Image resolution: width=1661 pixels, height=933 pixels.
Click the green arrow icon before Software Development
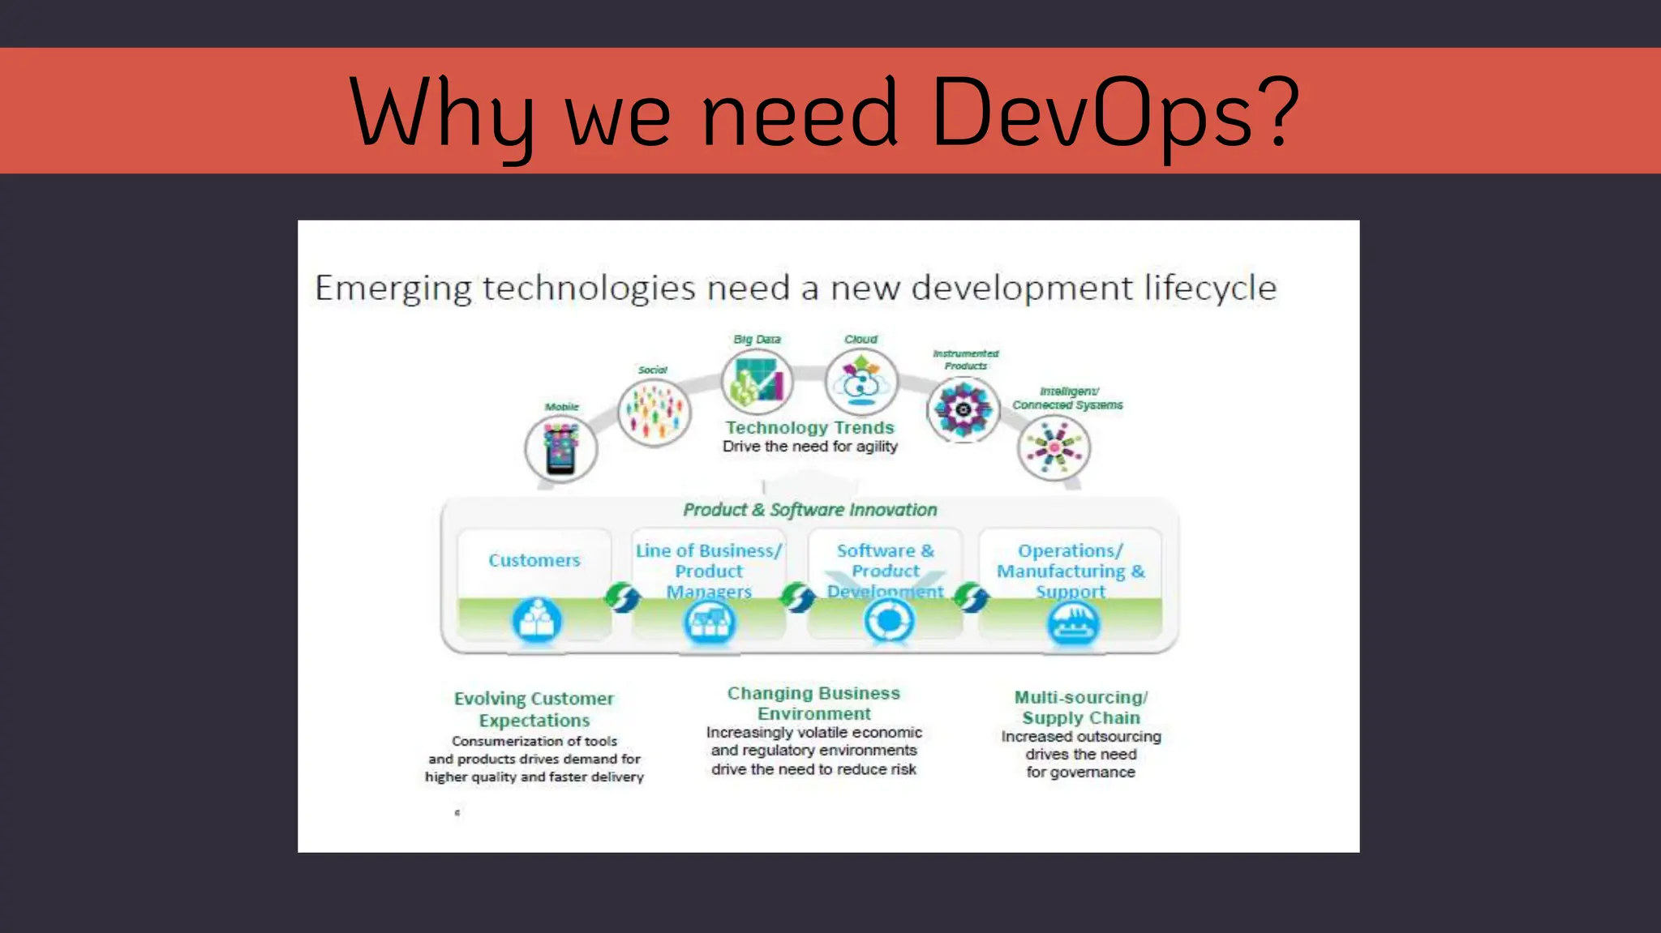[x=797, y=597]
